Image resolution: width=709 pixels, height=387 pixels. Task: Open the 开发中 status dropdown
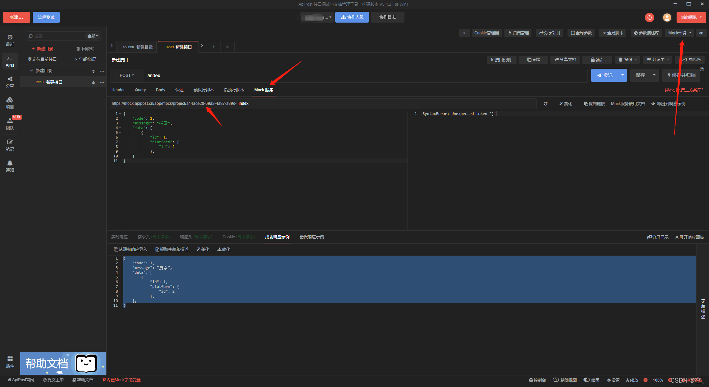click(x=658, y=60)
